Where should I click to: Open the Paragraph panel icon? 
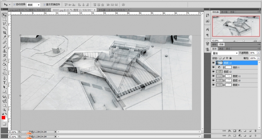[x=208, y=35]
